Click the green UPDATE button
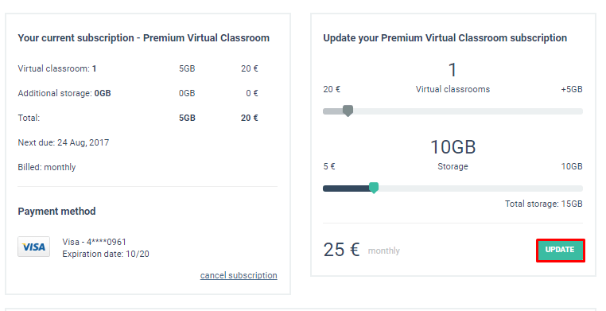 tap(560, 250)
